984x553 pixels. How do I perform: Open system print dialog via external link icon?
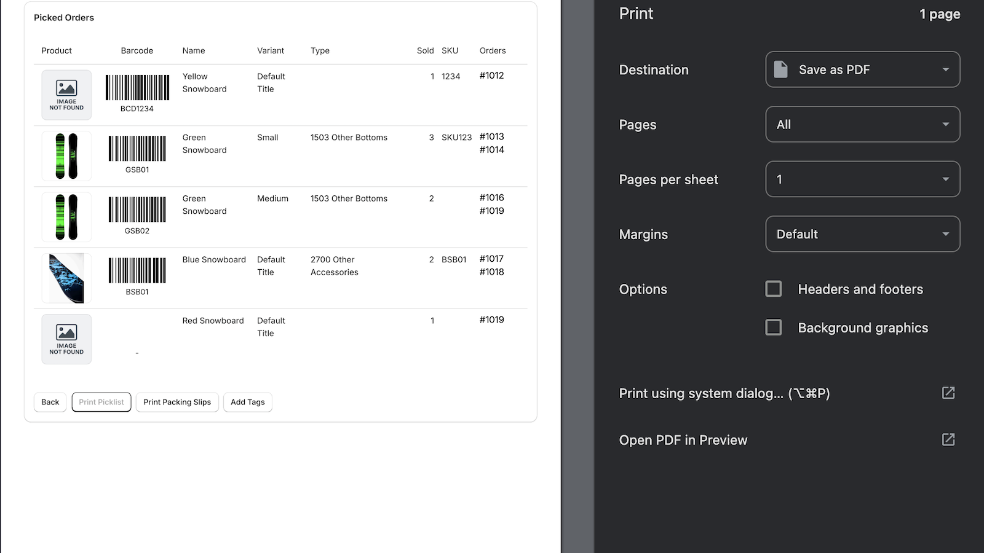pyautogui.click(x=948, y=393)
